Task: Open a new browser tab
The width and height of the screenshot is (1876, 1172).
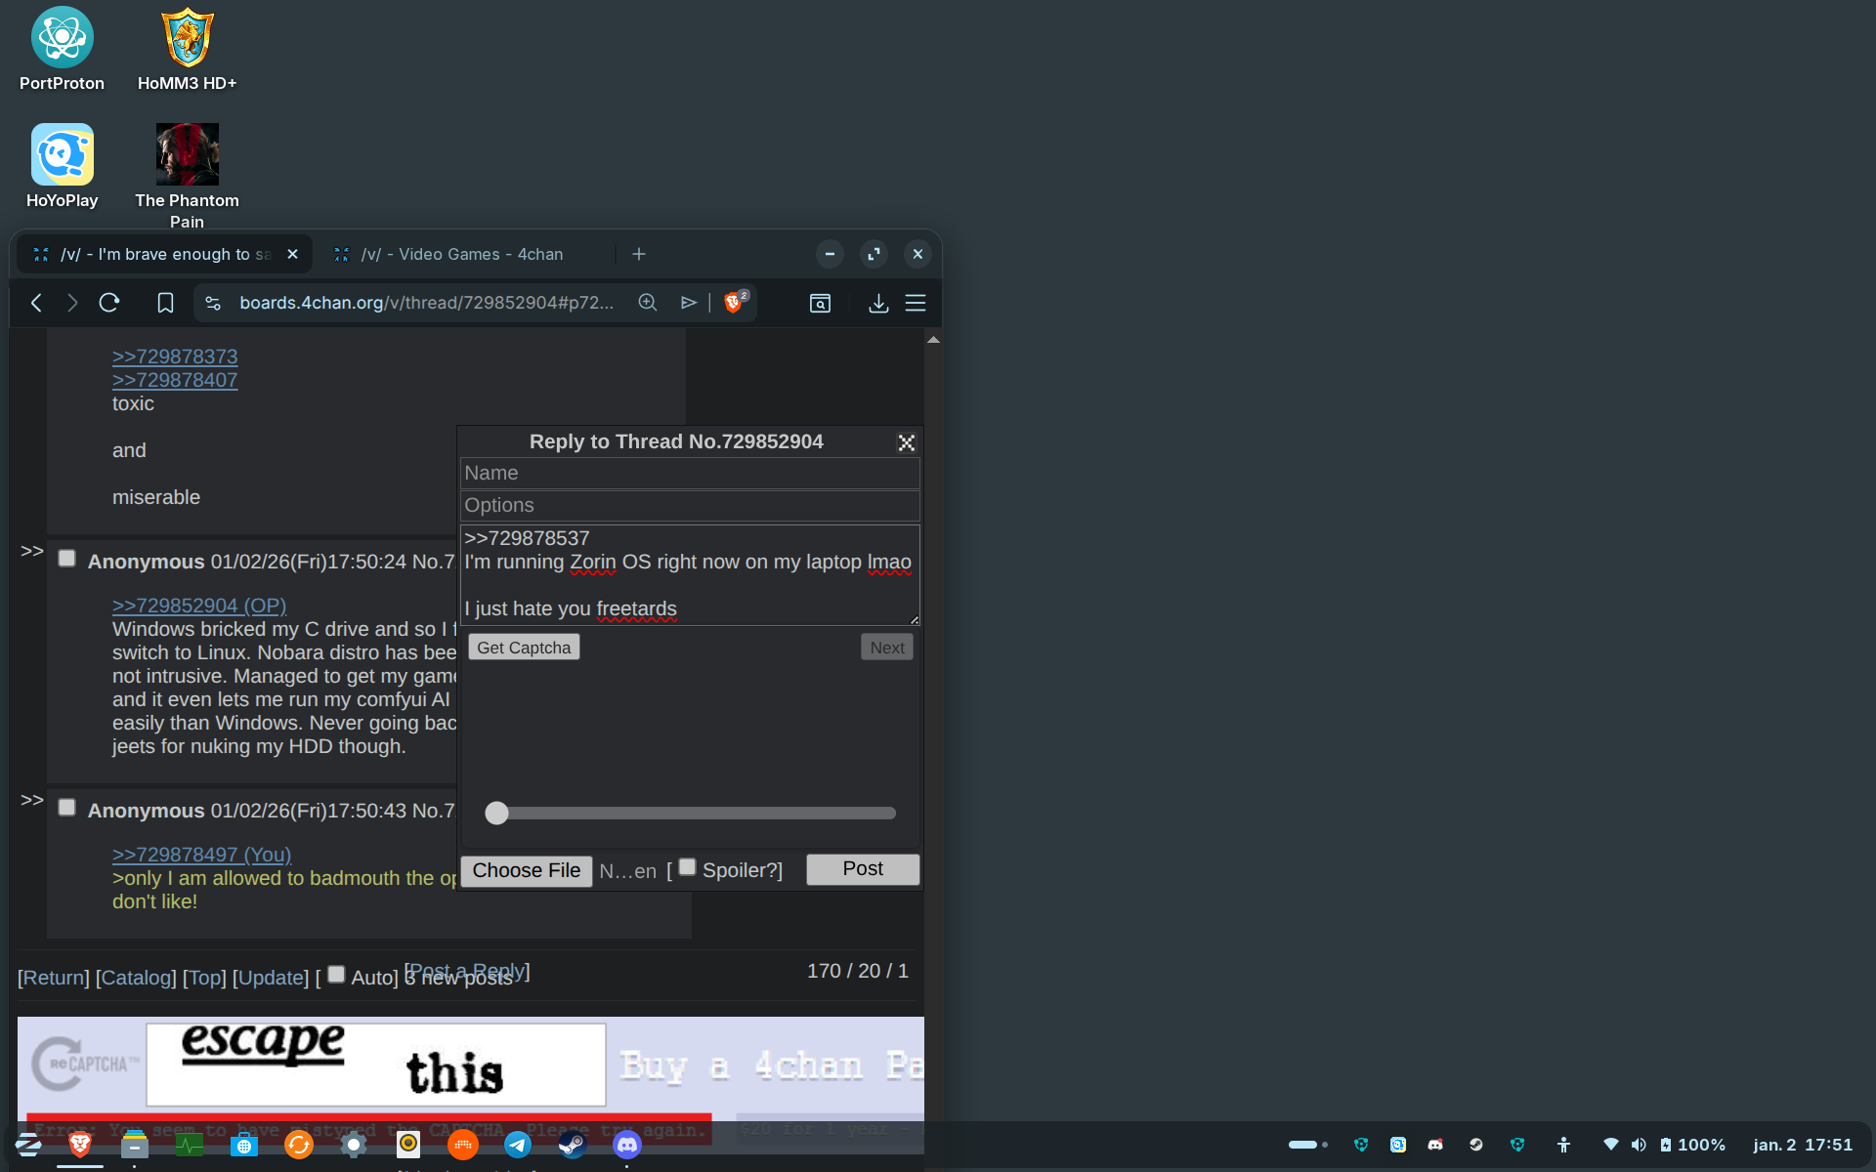Action: tap(639, 254)
